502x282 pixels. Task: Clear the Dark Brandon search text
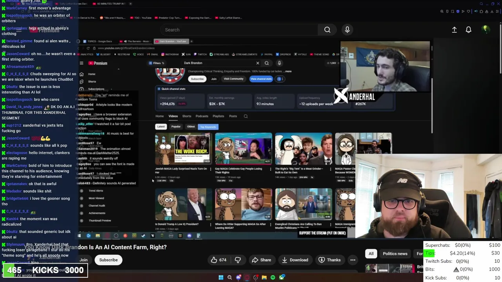pyautogui.click(x=258, y=63)
